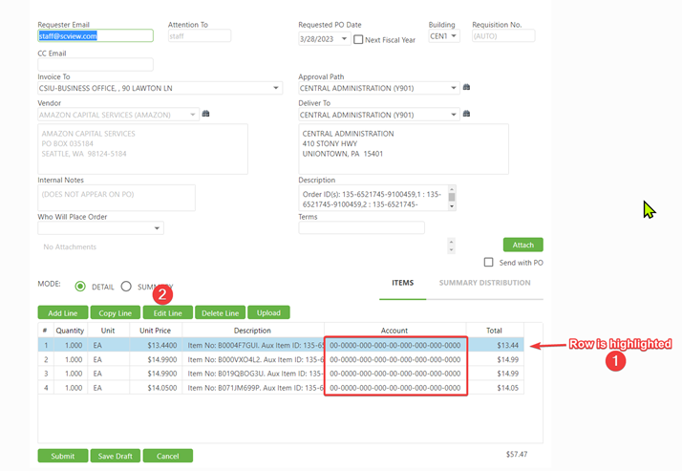Click the Add Line button
682x471 pixels.
coord(63,312)
